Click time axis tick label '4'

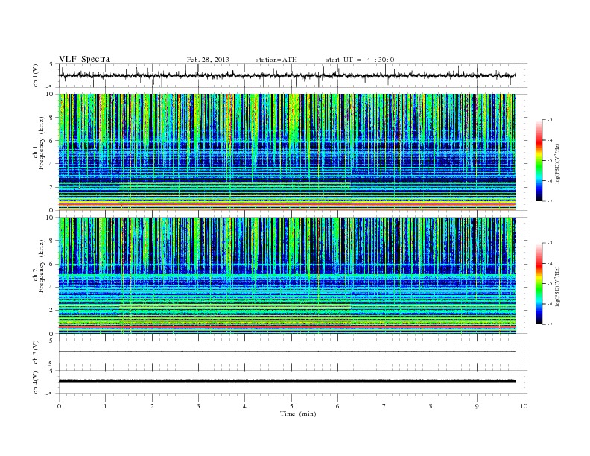point(244,406)
